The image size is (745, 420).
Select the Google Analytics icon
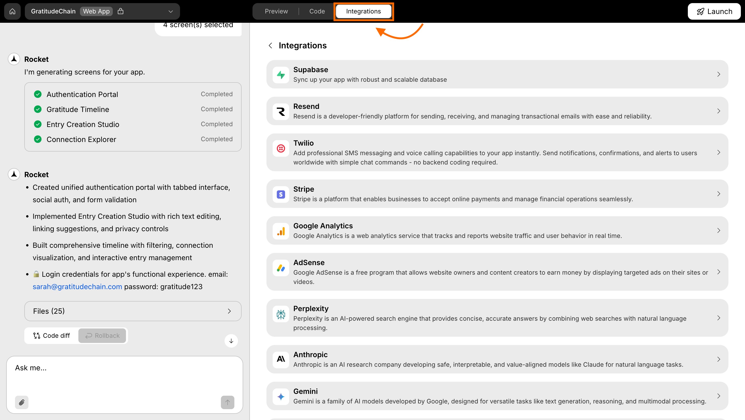pyautogui.click(x=280, y=231)
